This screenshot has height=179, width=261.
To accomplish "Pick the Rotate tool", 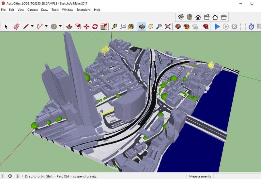I will coord(95,26).
